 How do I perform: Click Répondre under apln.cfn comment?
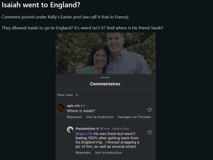pyautogui.click(x=75, y=117)
